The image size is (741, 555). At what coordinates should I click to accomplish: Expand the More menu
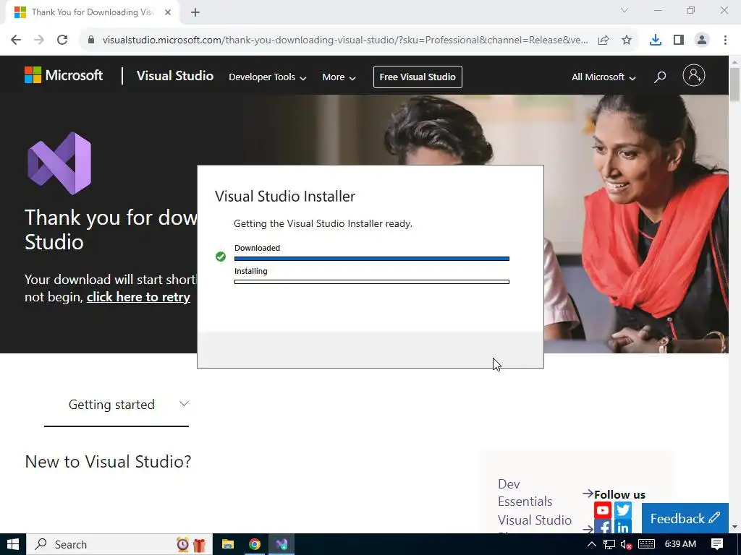339,77
